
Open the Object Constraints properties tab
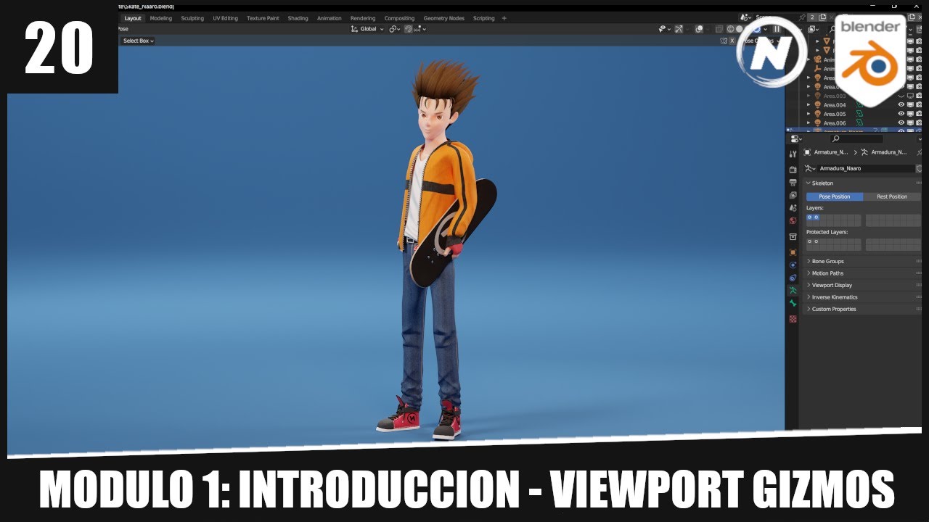pos(793,278)
